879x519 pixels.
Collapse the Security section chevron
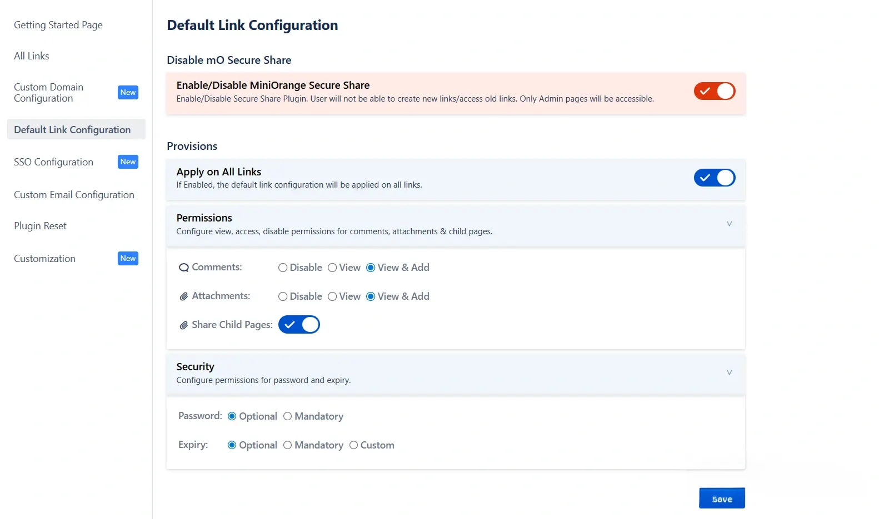pos(729,372)
